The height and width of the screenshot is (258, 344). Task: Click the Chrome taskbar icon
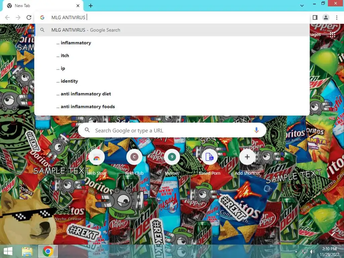coord(48,251)
